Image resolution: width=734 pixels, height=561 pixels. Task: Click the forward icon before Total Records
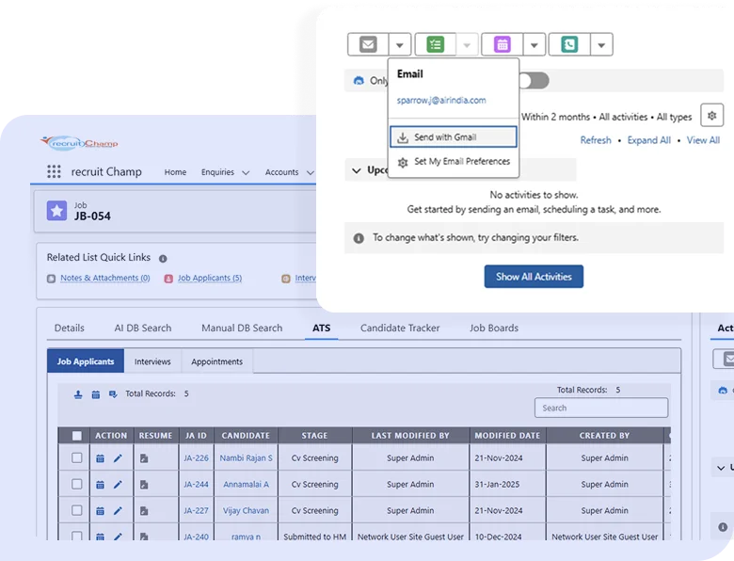pyautogui.click(x=113, y=394)
